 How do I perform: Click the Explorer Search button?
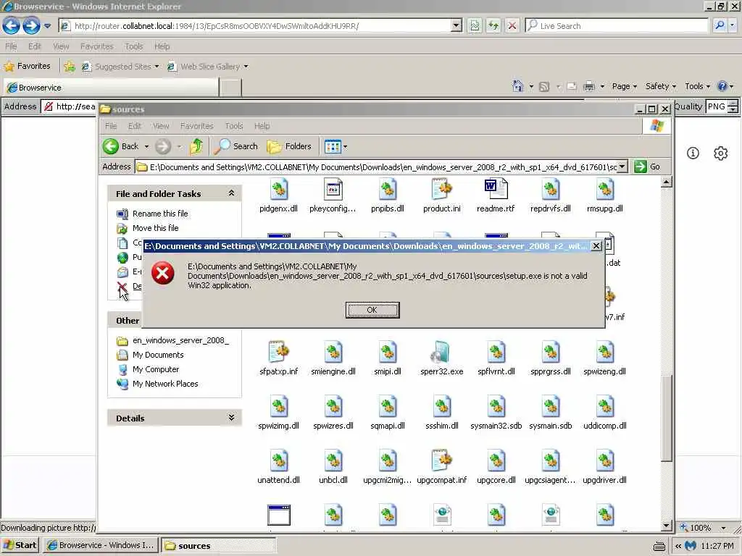[235, 146]
